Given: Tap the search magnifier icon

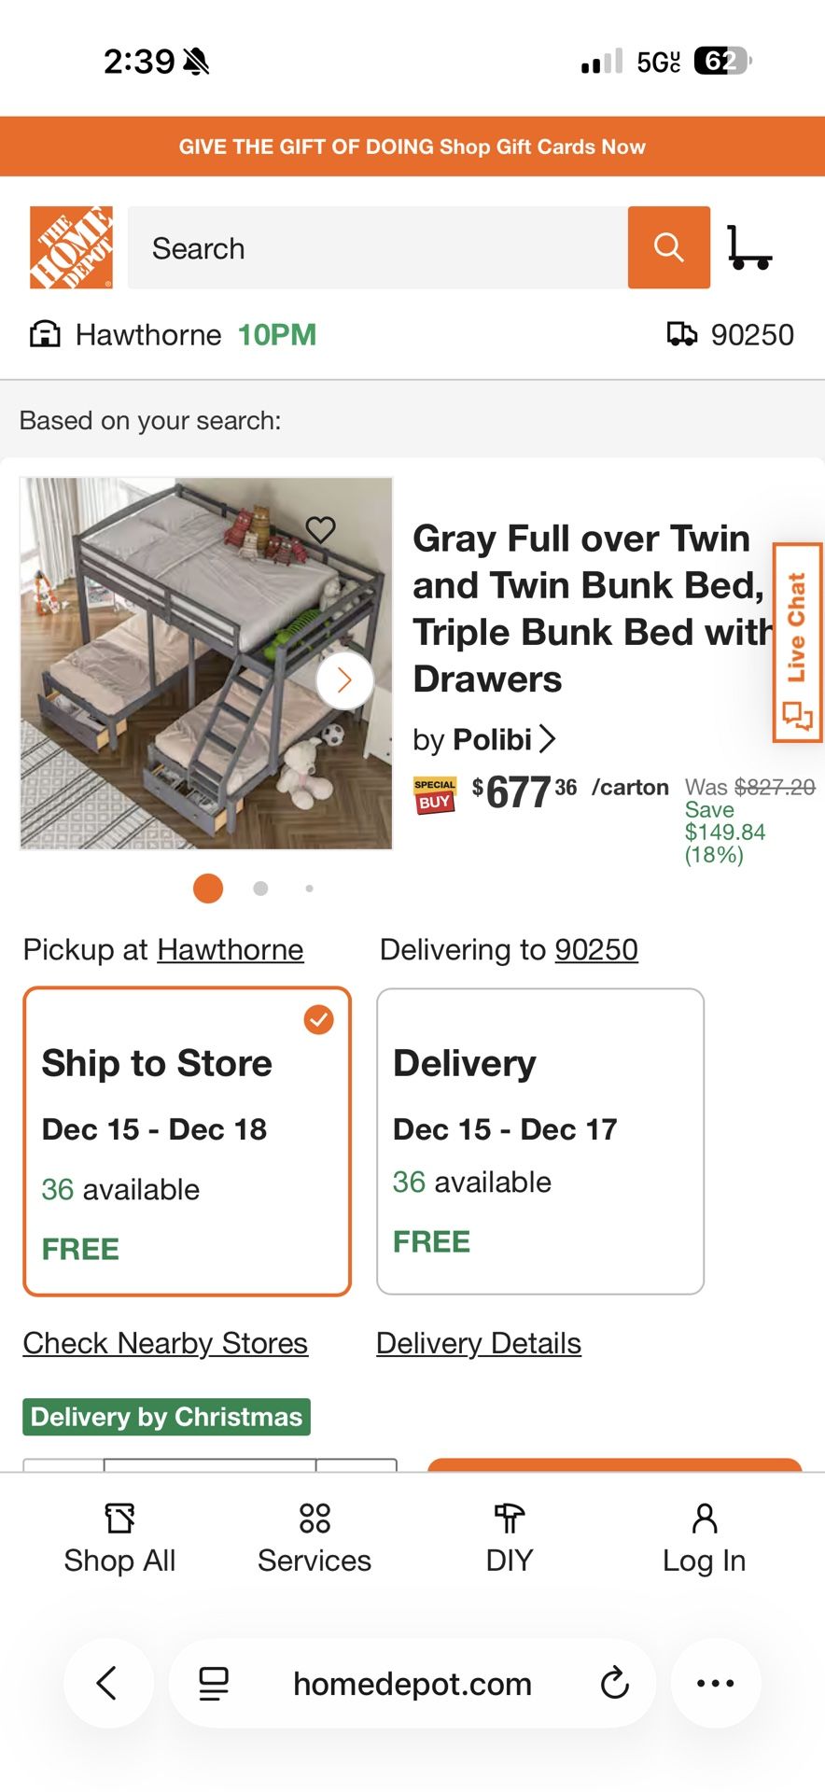Looking at the screenshot, I should pos(668,247).
